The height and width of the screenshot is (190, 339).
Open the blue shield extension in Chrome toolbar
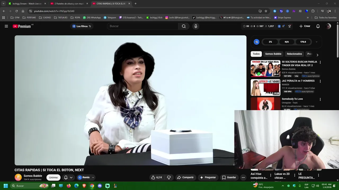(x=306, y=11)
